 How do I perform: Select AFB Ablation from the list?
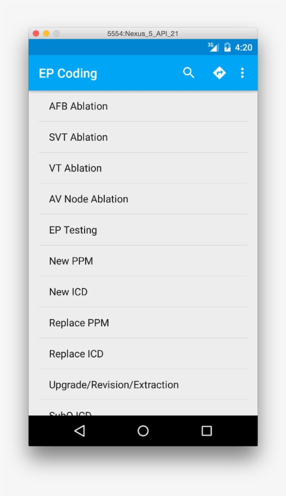(78, 106)
